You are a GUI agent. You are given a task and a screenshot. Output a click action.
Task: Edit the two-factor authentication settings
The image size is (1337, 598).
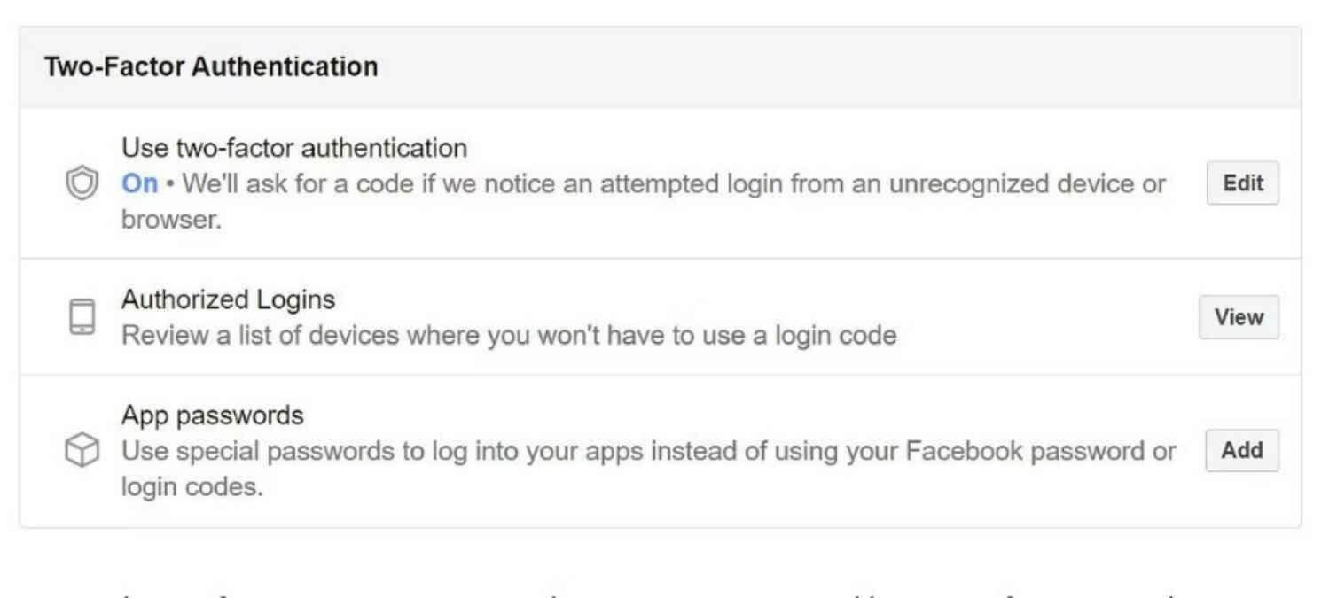(1242, 183)
